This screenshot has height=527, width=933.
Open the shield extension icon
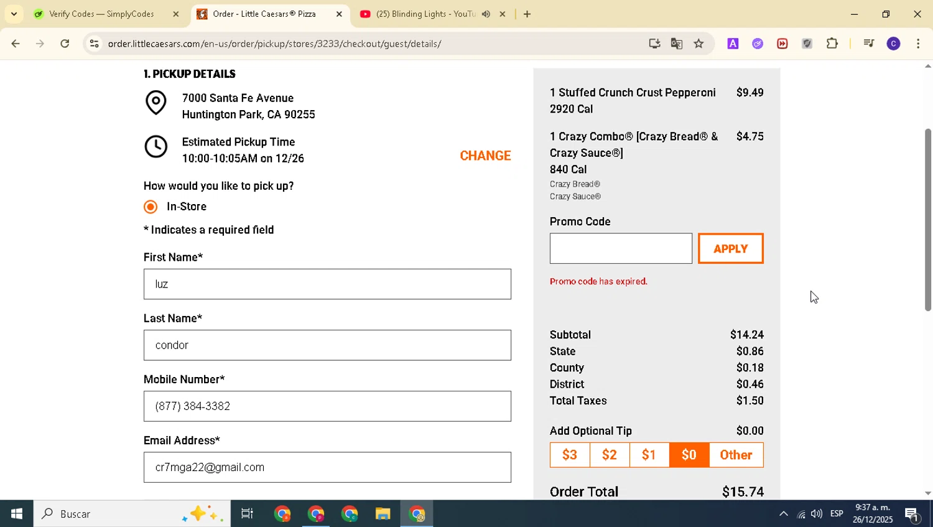tap(807, 44)
